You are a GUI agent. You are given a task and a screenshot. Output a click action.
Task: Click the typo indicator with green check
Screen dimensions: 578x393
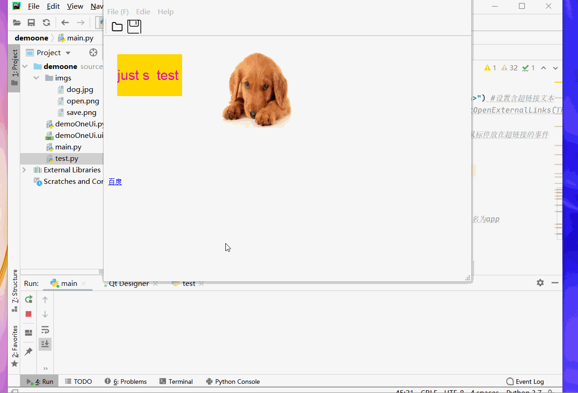[x=529, y=68]
